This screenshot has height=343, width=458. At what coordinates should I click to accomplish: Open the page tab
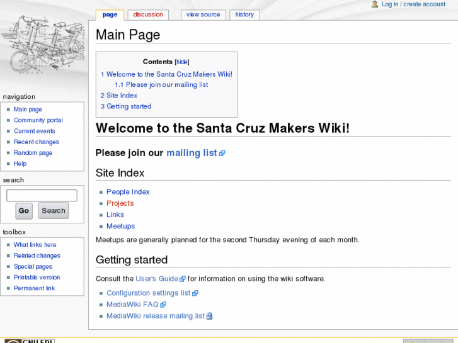click(x=110, y=14)
